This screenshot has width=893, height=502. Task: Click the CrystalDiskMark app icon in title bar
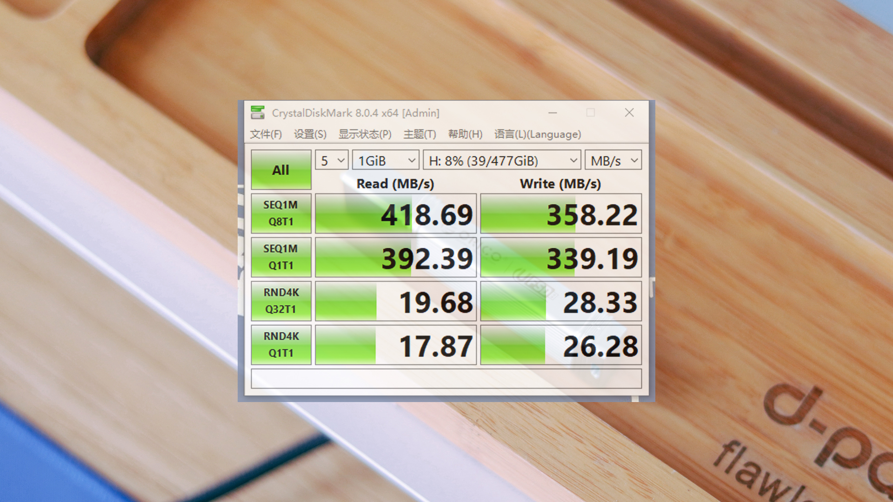[x=258, y=112]
